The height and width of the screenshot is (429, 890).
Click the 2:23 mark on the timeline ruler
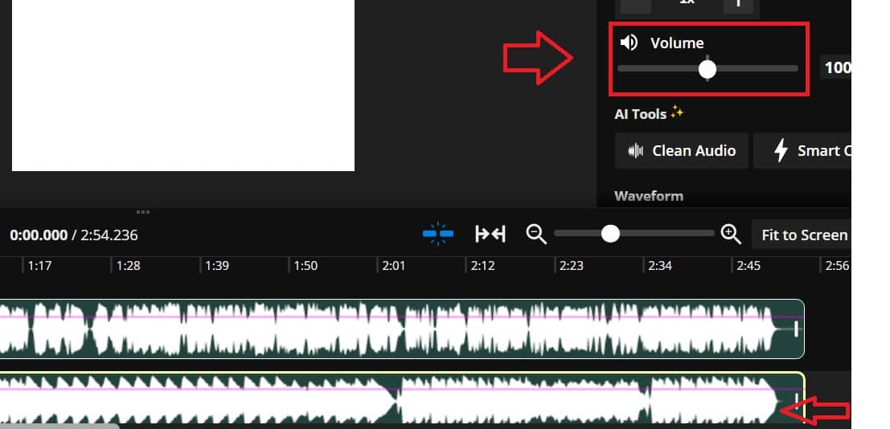click(x=571, y=266)
